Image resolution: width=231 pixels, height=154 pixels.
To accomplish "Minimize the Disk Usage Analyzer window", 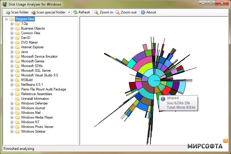I will click(203, 3).
